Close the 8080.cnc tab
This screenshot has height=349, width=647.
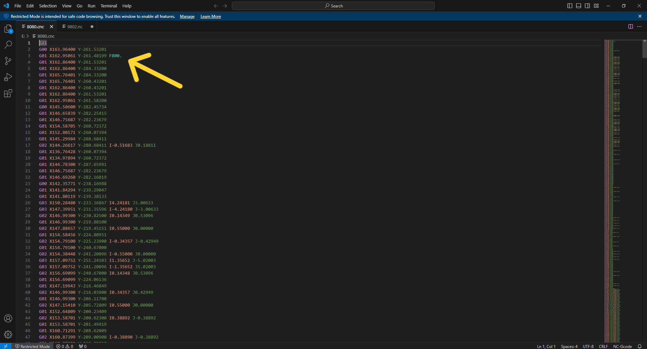pyautogui.click(x=52, y=27)
